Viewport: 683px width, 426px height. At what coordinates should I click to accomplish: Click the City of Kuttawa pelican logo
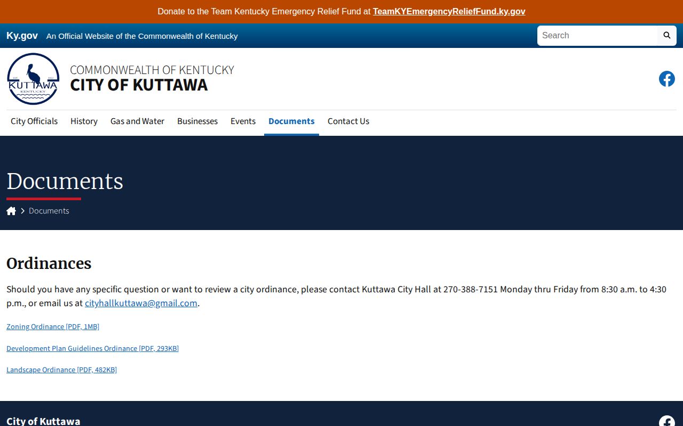tap(33, 79)
